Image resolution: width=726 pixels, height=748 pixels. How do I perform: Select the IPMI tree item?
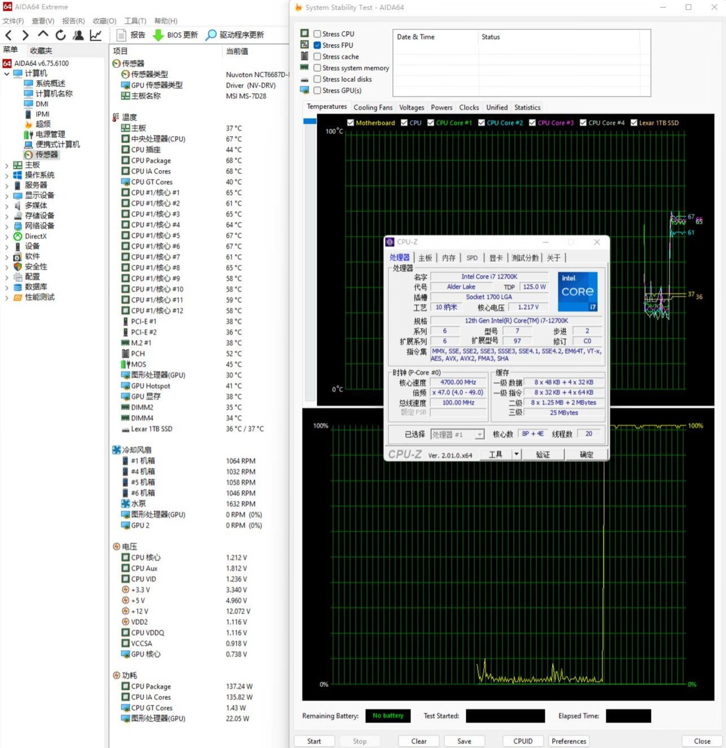[x=37, y=114]
